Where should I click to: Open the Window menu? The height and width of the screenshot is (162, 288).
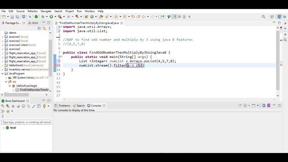90,11
